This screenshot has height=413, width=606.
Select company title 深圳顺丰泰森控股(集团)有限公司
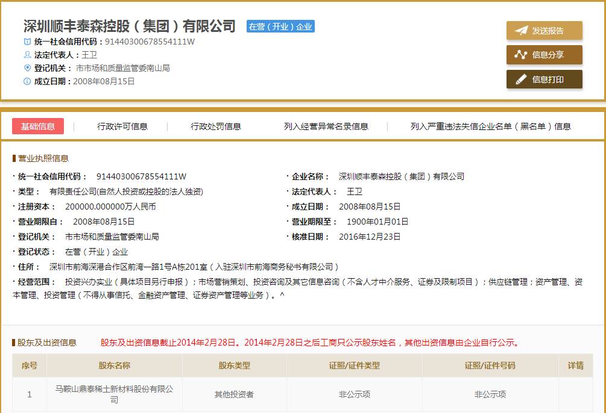point(130,26)
